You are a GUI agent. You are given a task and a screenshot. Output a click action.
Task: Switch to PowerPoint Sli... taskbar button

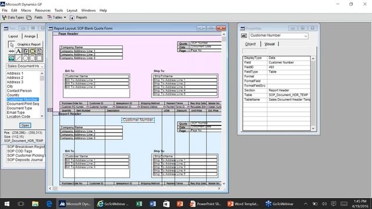click(206, 204)
